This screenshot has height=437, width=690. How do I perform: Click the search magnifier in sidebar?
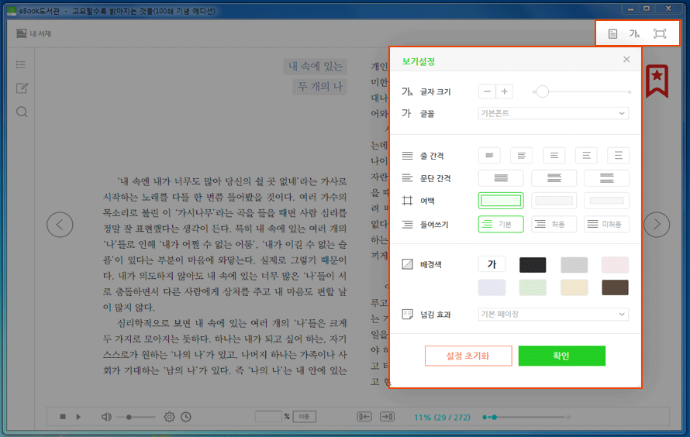click(x=22, y=112)
